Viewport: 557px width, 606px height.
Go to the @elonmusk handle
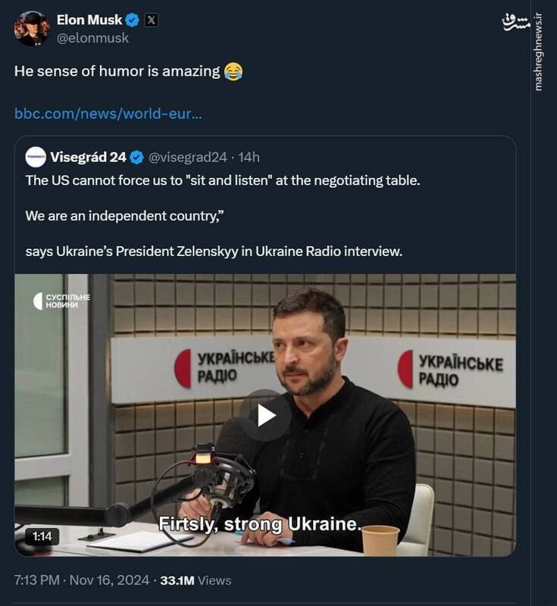[92, 38]
